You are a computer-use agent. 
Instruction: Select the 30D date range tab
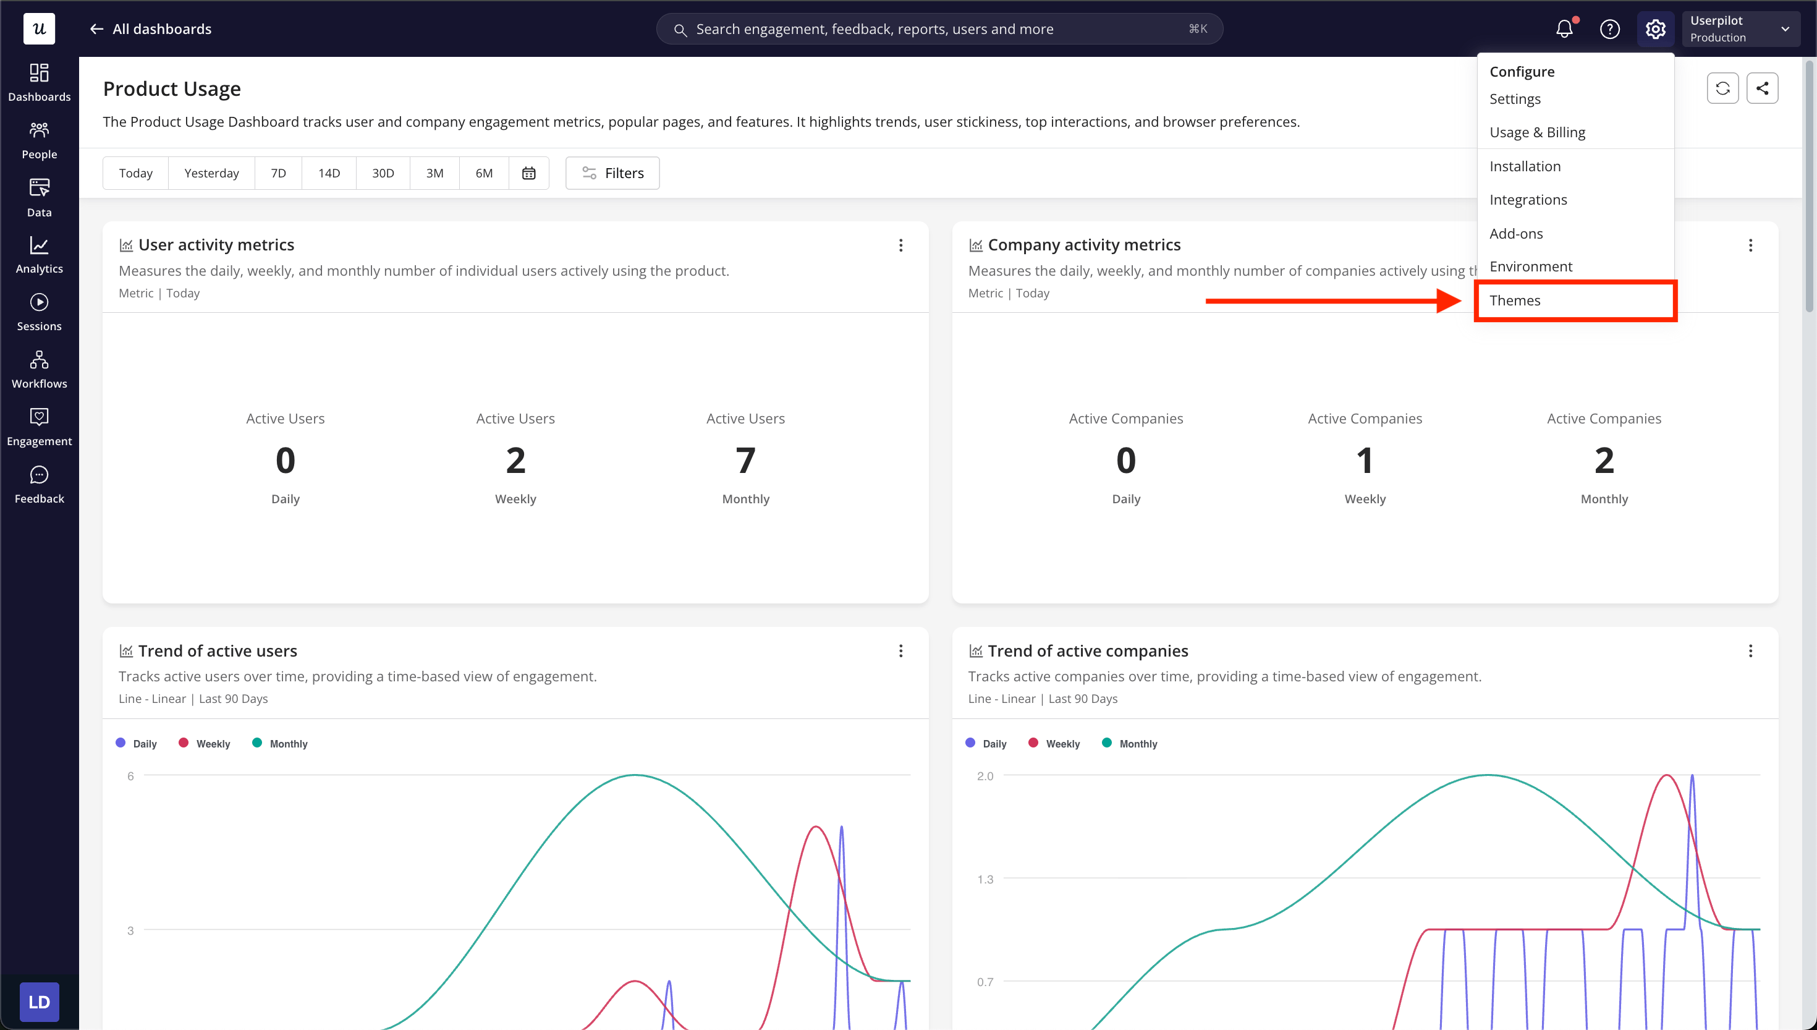pos(383,173)
